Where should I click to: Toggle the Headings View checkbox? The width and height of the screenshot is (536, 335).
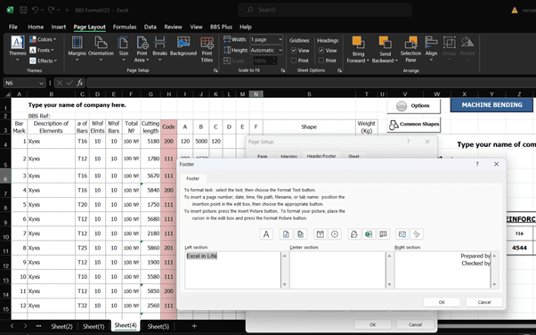(321, 50)
